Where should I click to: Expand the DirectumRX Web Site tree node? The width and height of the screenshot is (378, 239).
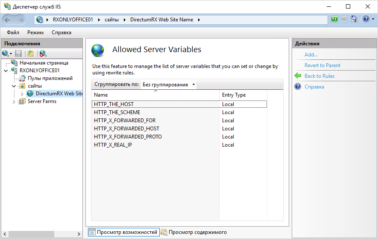[22, 94]
